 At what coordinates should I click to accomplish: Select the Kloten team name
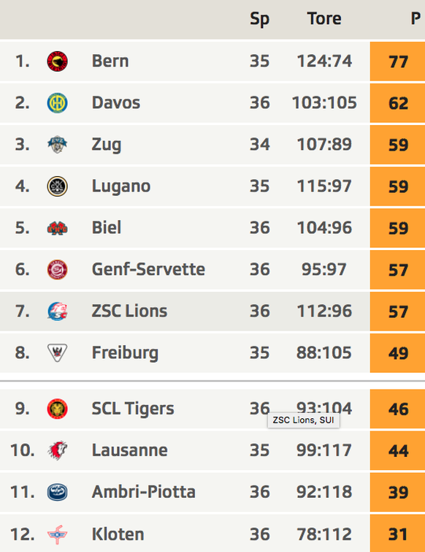pos(118,534)
